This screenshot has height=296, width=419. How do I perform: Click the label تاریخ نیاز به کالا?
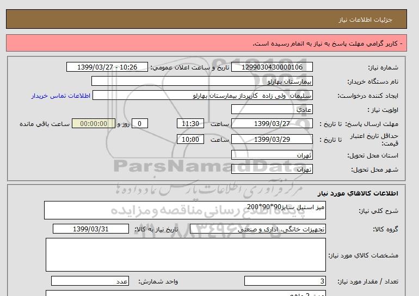click(156, 229)
